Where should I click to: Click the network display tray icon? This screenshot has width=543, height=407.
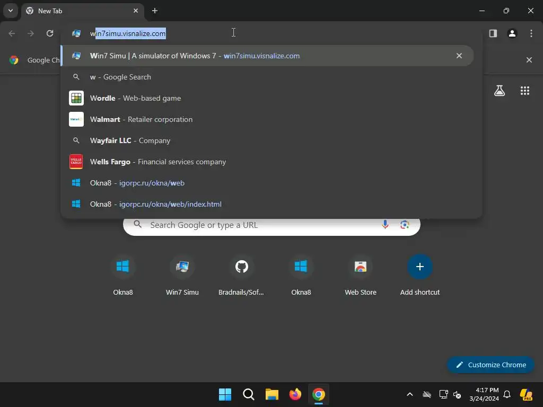[x=444, y=394]
